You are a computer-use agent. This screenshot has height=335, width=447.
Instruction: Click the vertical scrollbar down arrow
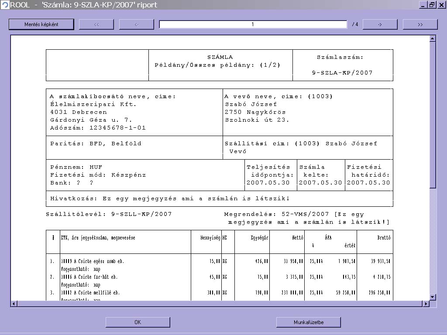tap(433, 297)
